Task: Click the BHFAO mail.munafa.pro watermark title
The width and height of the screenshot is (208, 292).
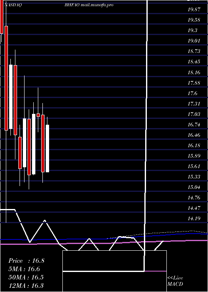Action: (x=89, y=5)
